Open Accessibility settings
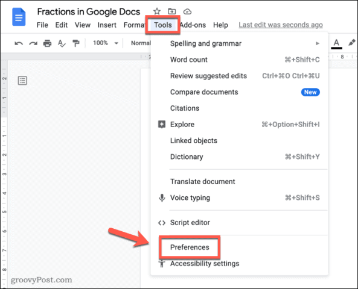The image size is (358, 289). [239, 264]
